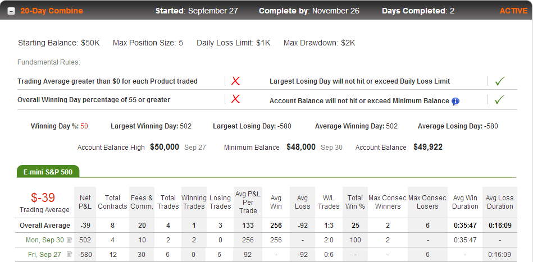Viewport: 533px width, 262px height.
Task: Click the Total Win % column header
Action: point(355,203)
